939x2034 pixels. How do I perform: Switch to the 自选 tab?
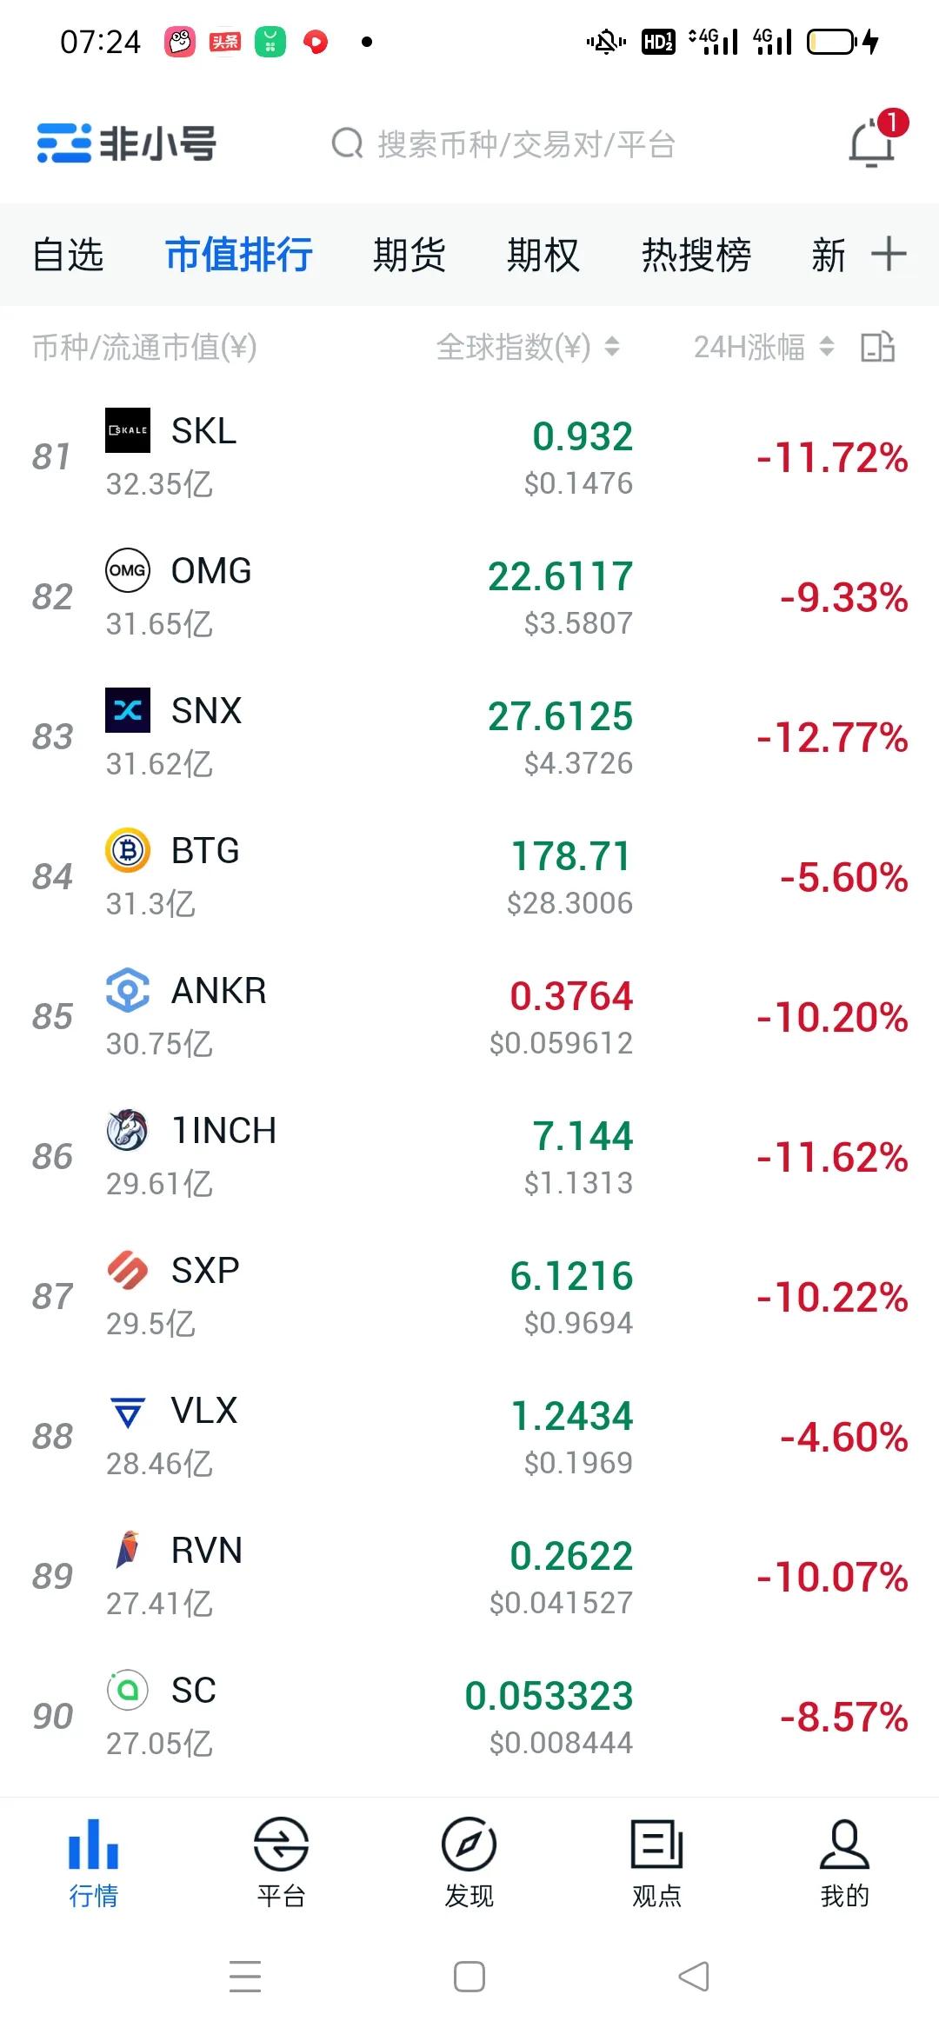[x=68, y=255]
